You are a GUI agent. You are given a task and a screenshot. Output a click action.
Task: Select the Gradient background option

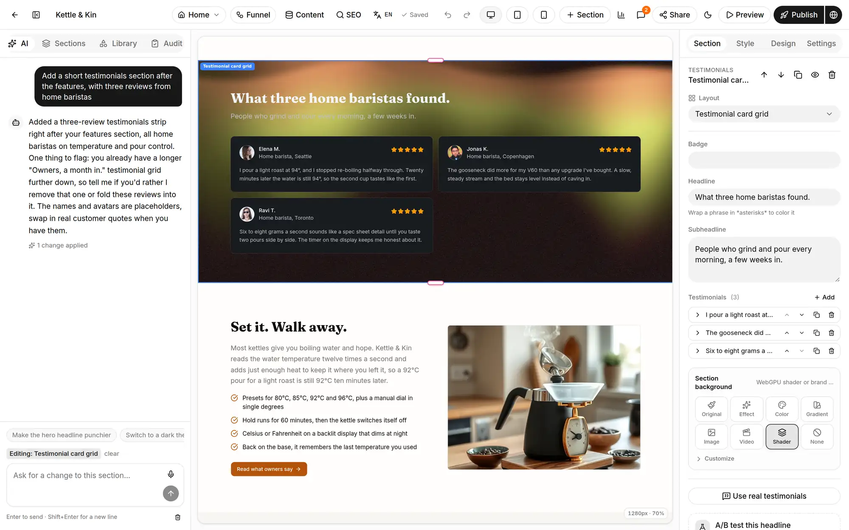tap(817, 409)
